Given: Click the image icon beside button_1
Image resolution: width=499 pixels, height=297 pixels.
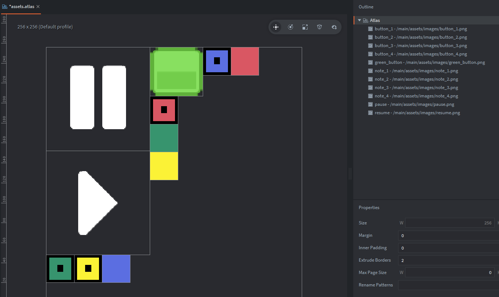Looking at the screenshot, I should [x=370, y=29].
